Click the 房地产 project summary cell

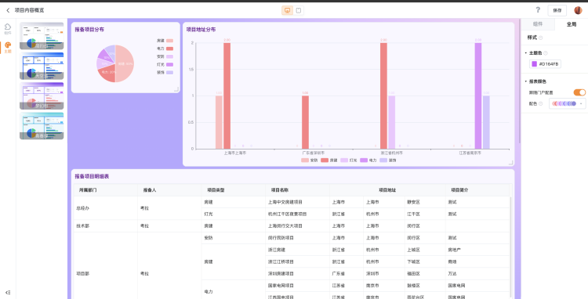pos(477,250)
